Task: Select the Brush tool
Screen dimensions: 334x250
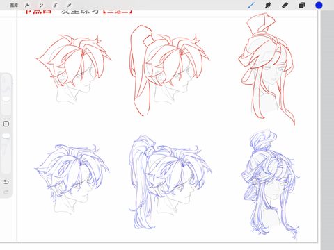Action: (251, 5)
